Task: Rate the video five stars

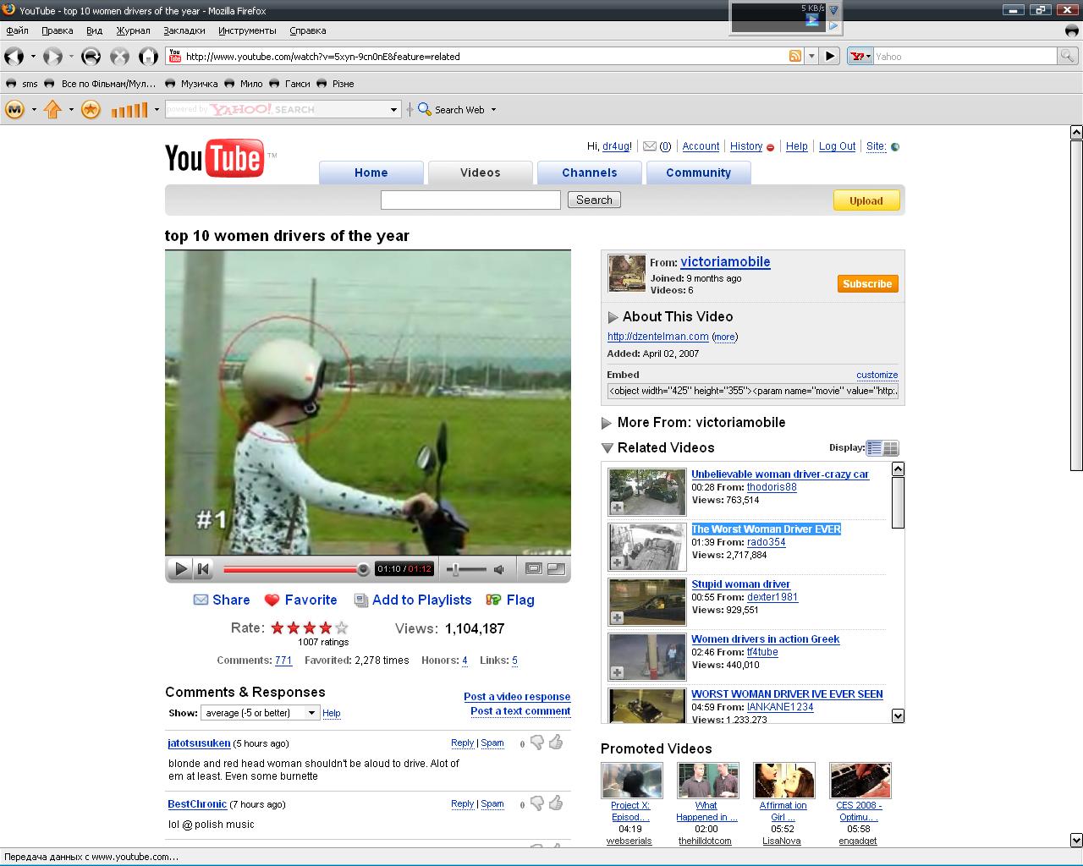Action: pos(342,628)
